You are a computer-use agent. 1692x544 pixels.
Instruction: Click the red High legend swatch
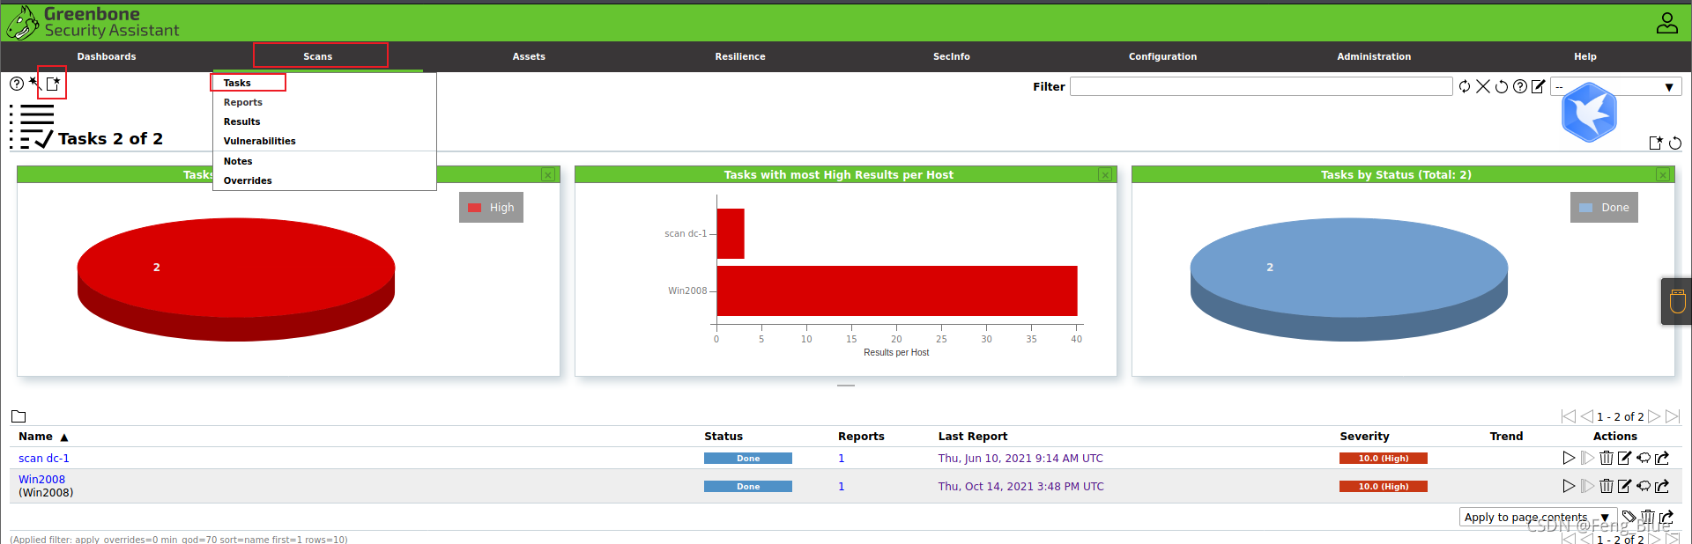tap(474, 208)
